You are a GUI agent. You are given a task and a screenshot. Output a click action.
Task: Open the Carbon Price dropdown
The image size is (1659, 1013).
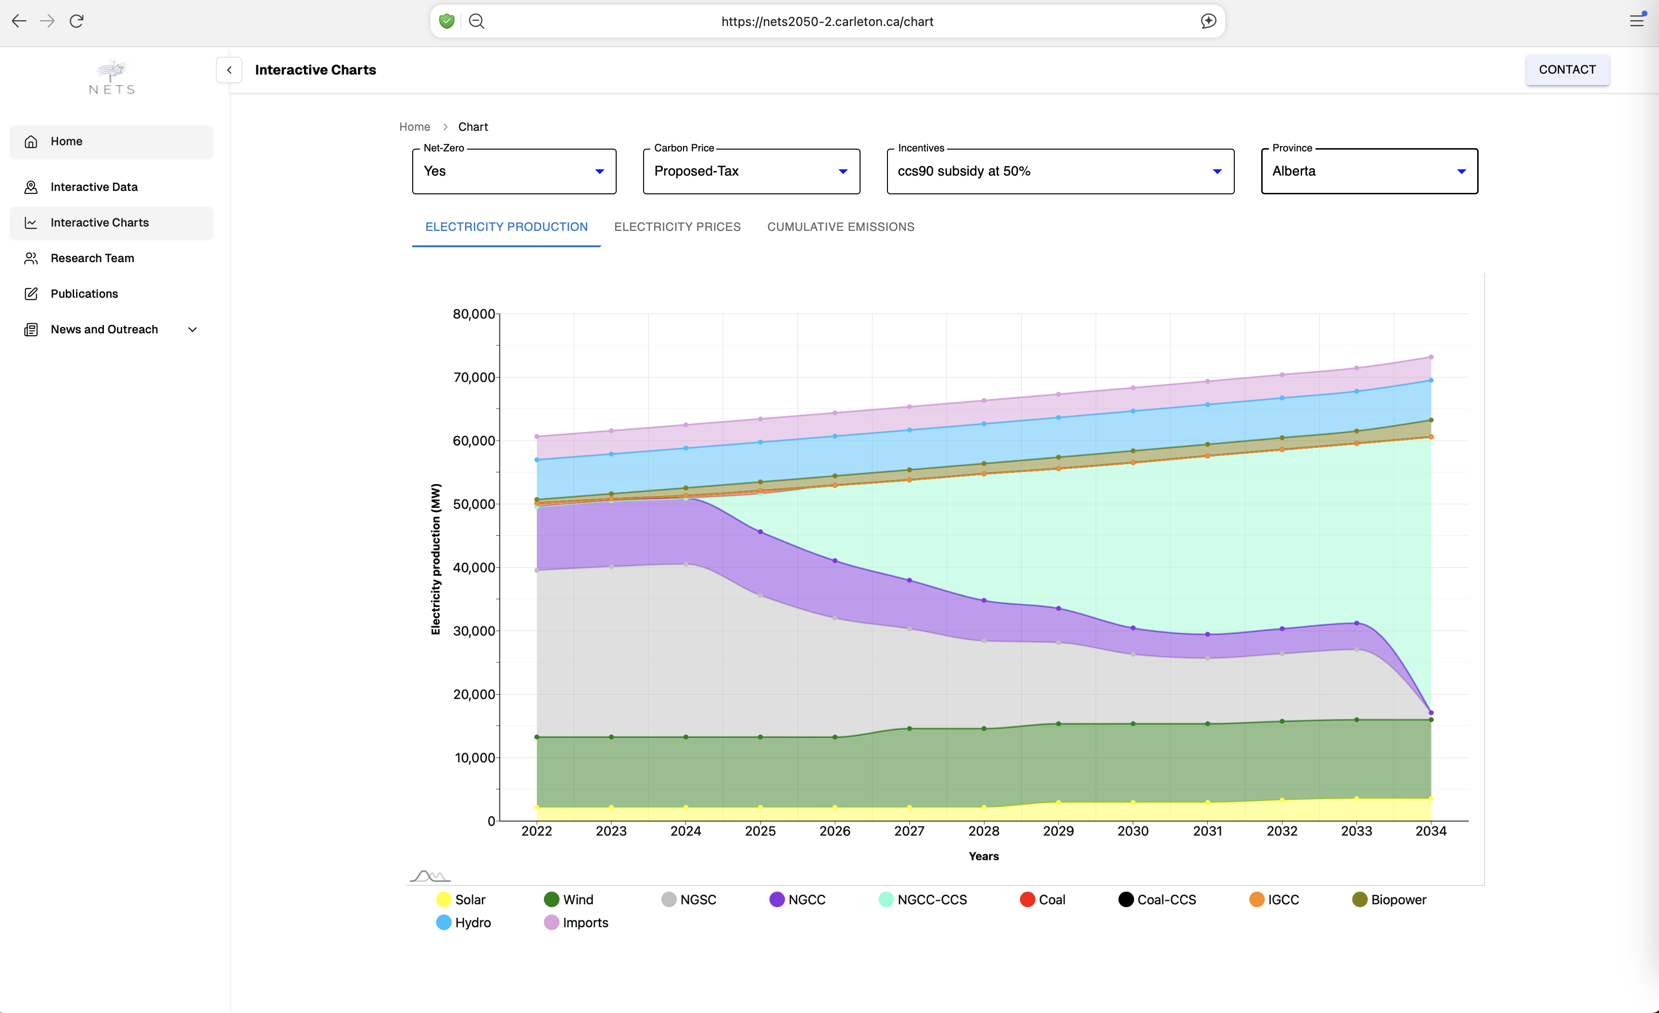(x=751, y=171)
